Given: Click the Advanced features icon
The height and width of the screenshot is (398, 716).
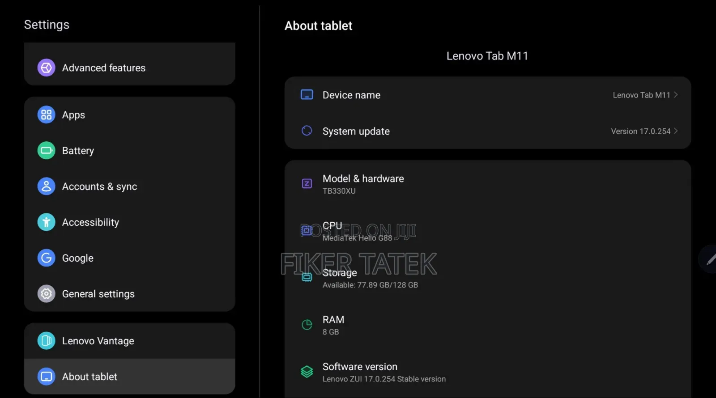Looking at the screenshot, I should tap(46, 68).
